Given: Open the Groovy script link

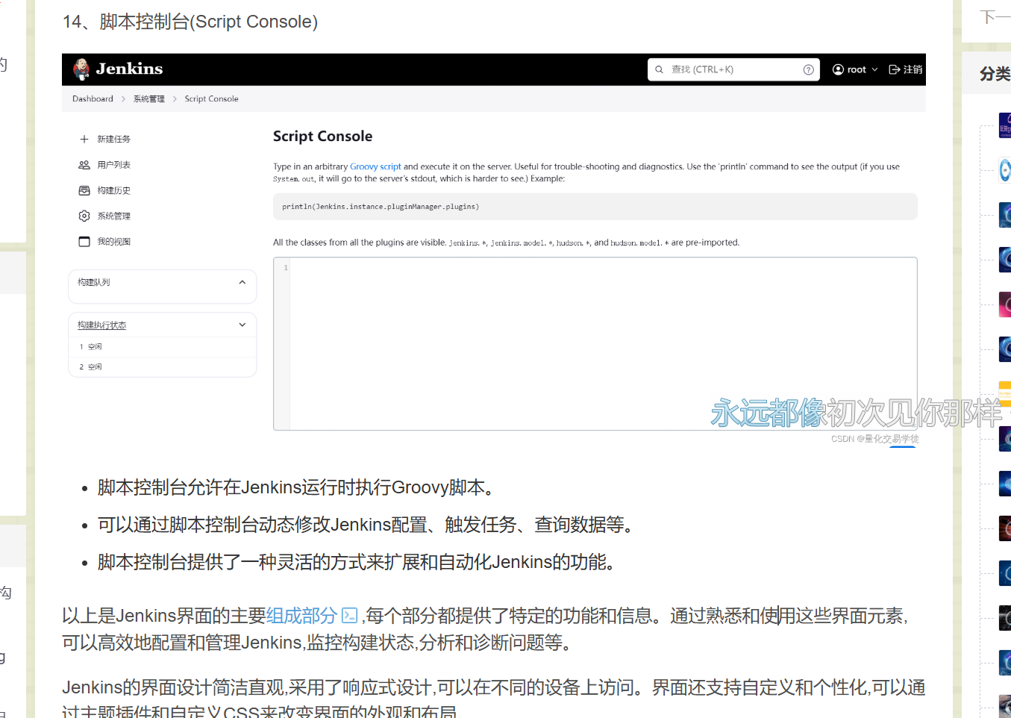Looking at the screenshot, I should point(375,166).
